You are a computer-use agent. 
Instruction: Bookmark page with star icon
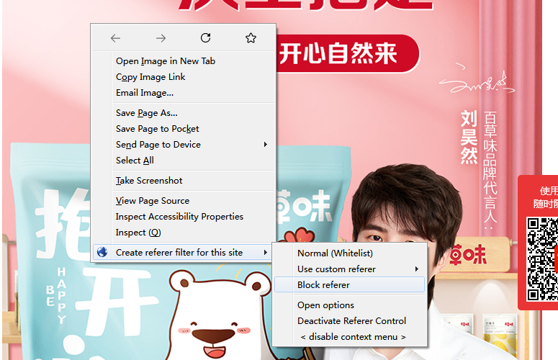coord(251,37)
